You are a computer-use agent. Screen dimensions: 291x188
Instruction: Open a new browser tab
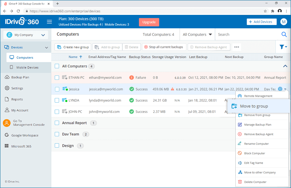click(57, 4)
